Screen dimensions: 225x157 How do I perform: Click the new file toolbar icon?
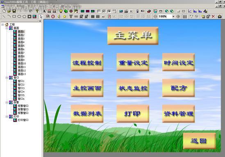click(4, 11)
